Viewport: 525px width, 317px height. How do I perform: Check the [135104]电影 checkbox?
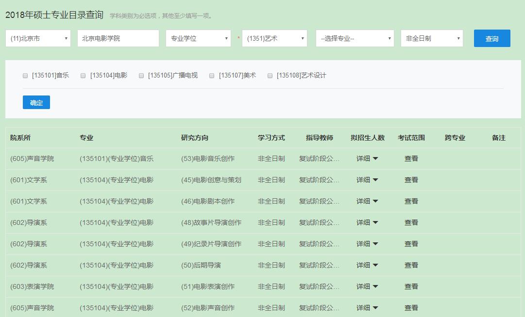(x=83, y=75)
